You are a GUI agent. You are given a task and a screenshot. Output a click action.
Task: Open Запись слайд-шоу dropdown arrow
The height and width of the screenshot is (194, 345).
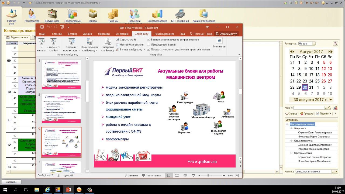145,50
